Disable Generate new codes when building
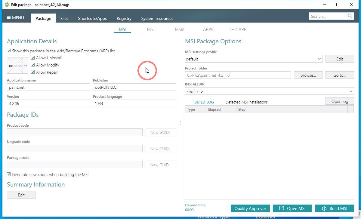 tap(9, 174)
